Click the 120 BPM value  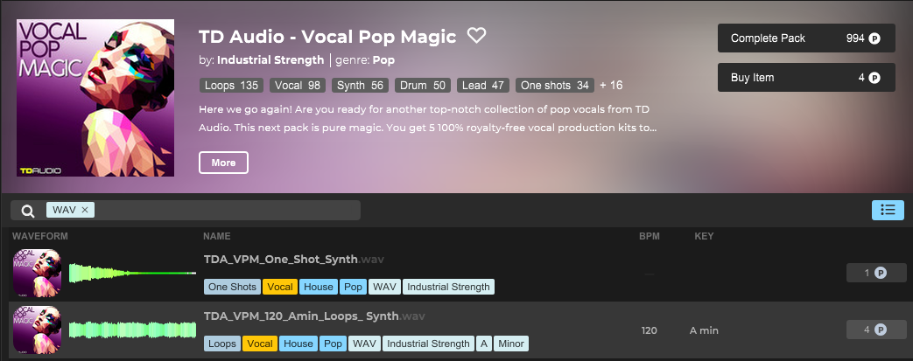(x=650, y=330)
